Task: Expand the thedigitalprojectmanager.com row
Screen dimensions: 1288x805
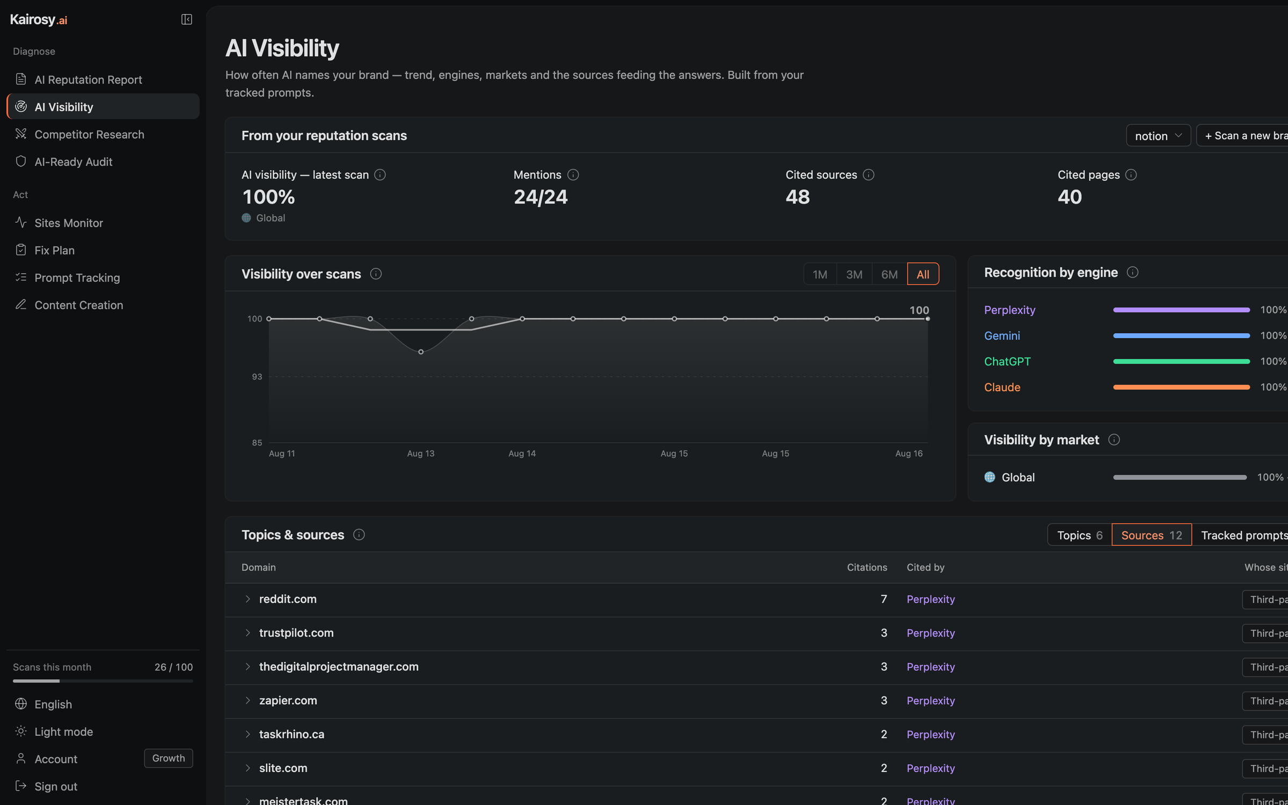Action: click(x=247, y=667)
